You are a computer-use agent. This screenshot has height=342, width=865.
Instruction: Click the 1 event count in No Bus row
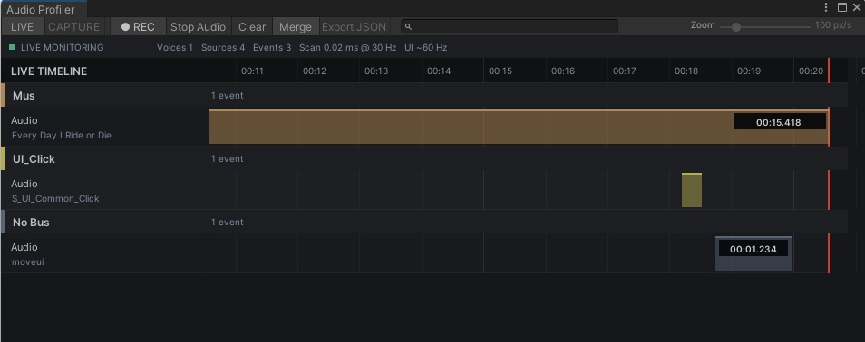coord(228,222)
